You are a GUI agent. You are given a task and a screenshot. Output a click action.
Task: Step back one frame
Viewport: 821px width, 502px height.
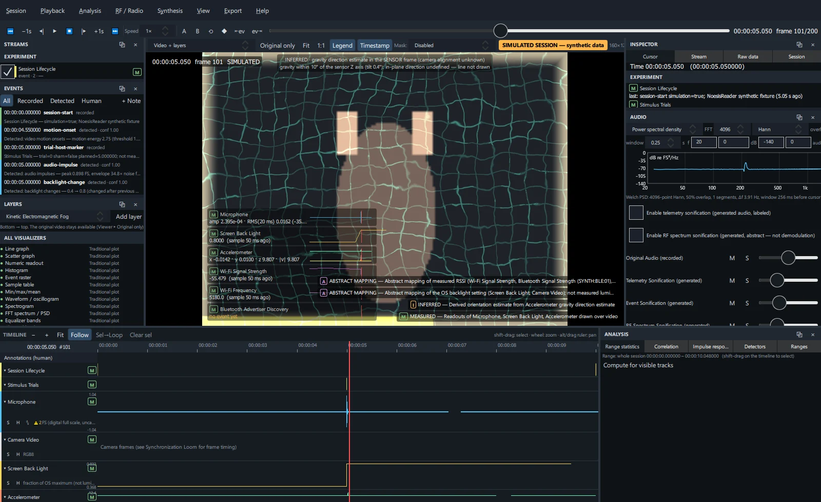click(x=42, y=31)
